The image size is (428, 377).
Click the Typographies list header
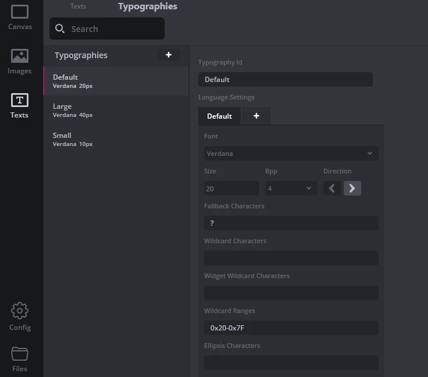81,55
